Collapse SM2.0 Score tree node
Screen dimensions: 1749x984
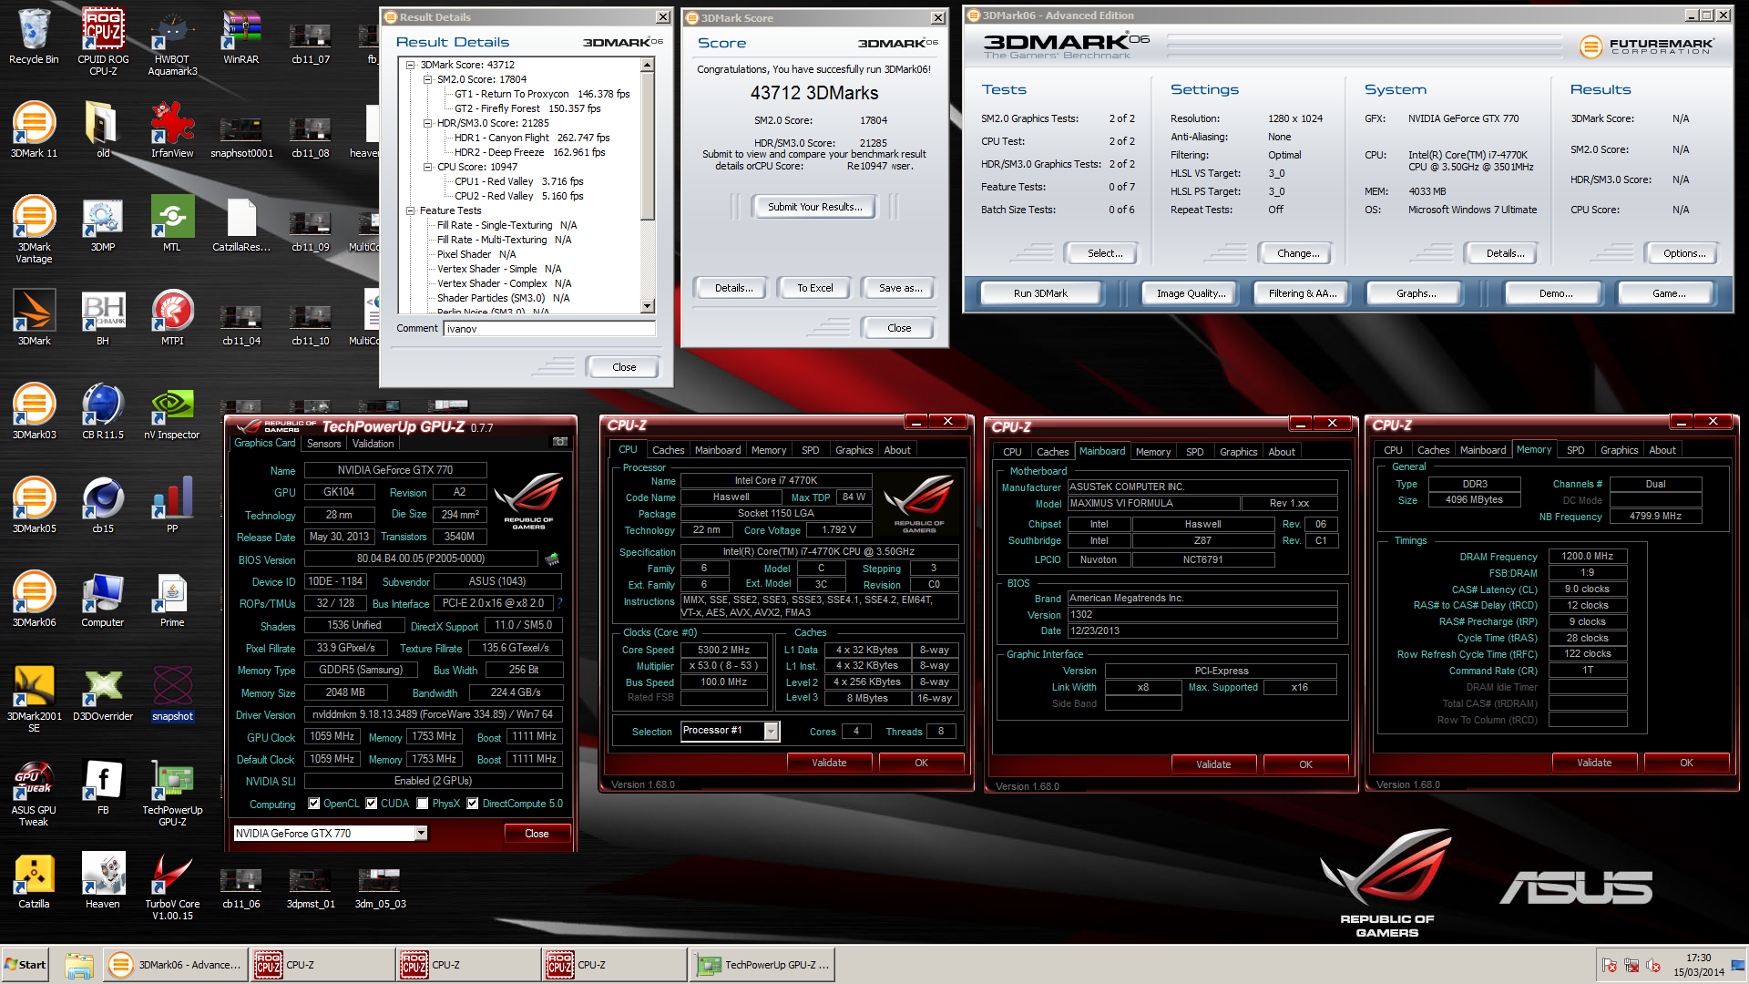pos(427,79)
